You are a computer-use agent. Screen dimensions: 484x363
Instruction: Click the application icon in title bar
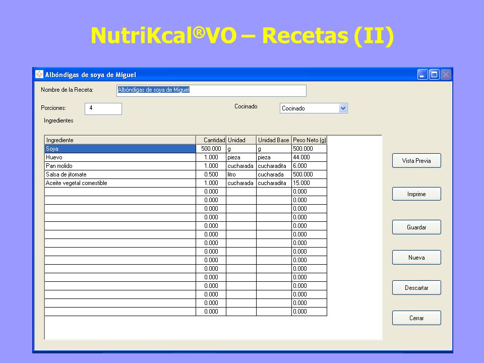tap(39, 75)
